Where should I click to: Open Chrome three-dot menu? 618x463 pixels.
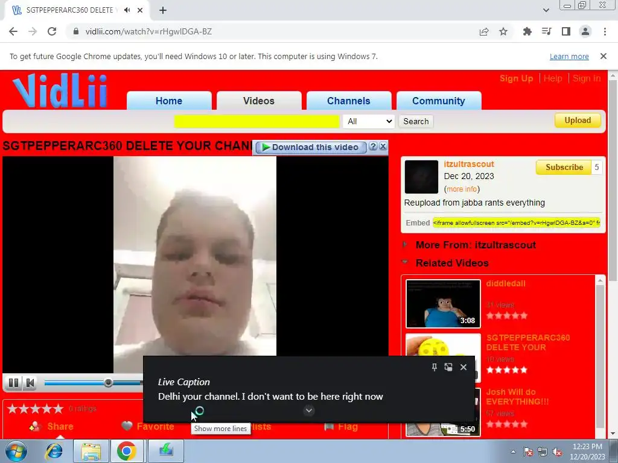pyautogui.click(x=605, y=31)
